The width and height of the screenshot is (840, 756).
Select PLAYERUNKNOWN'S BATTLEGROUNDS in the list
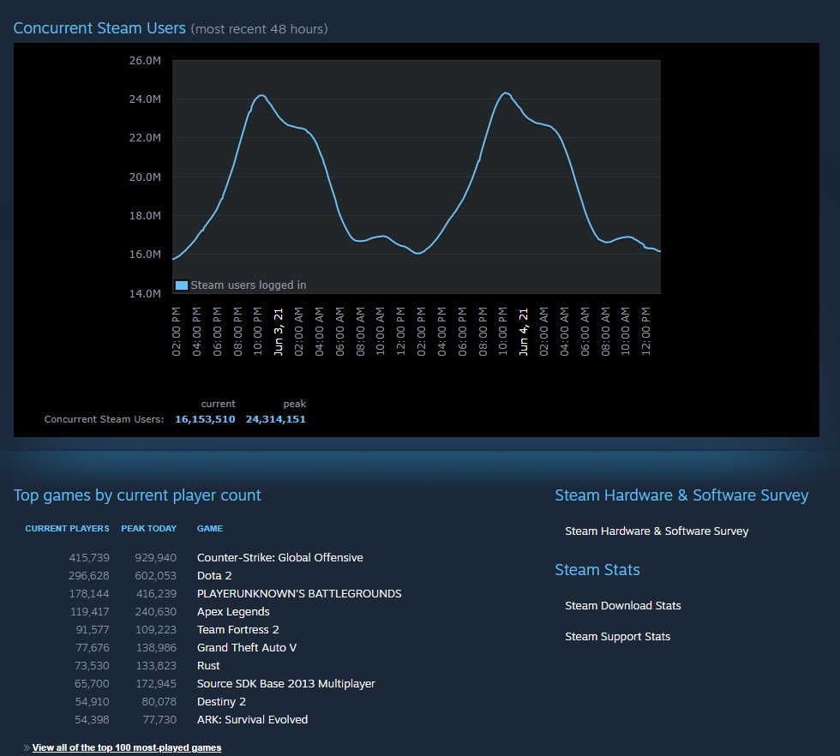[x=299, y=594]
